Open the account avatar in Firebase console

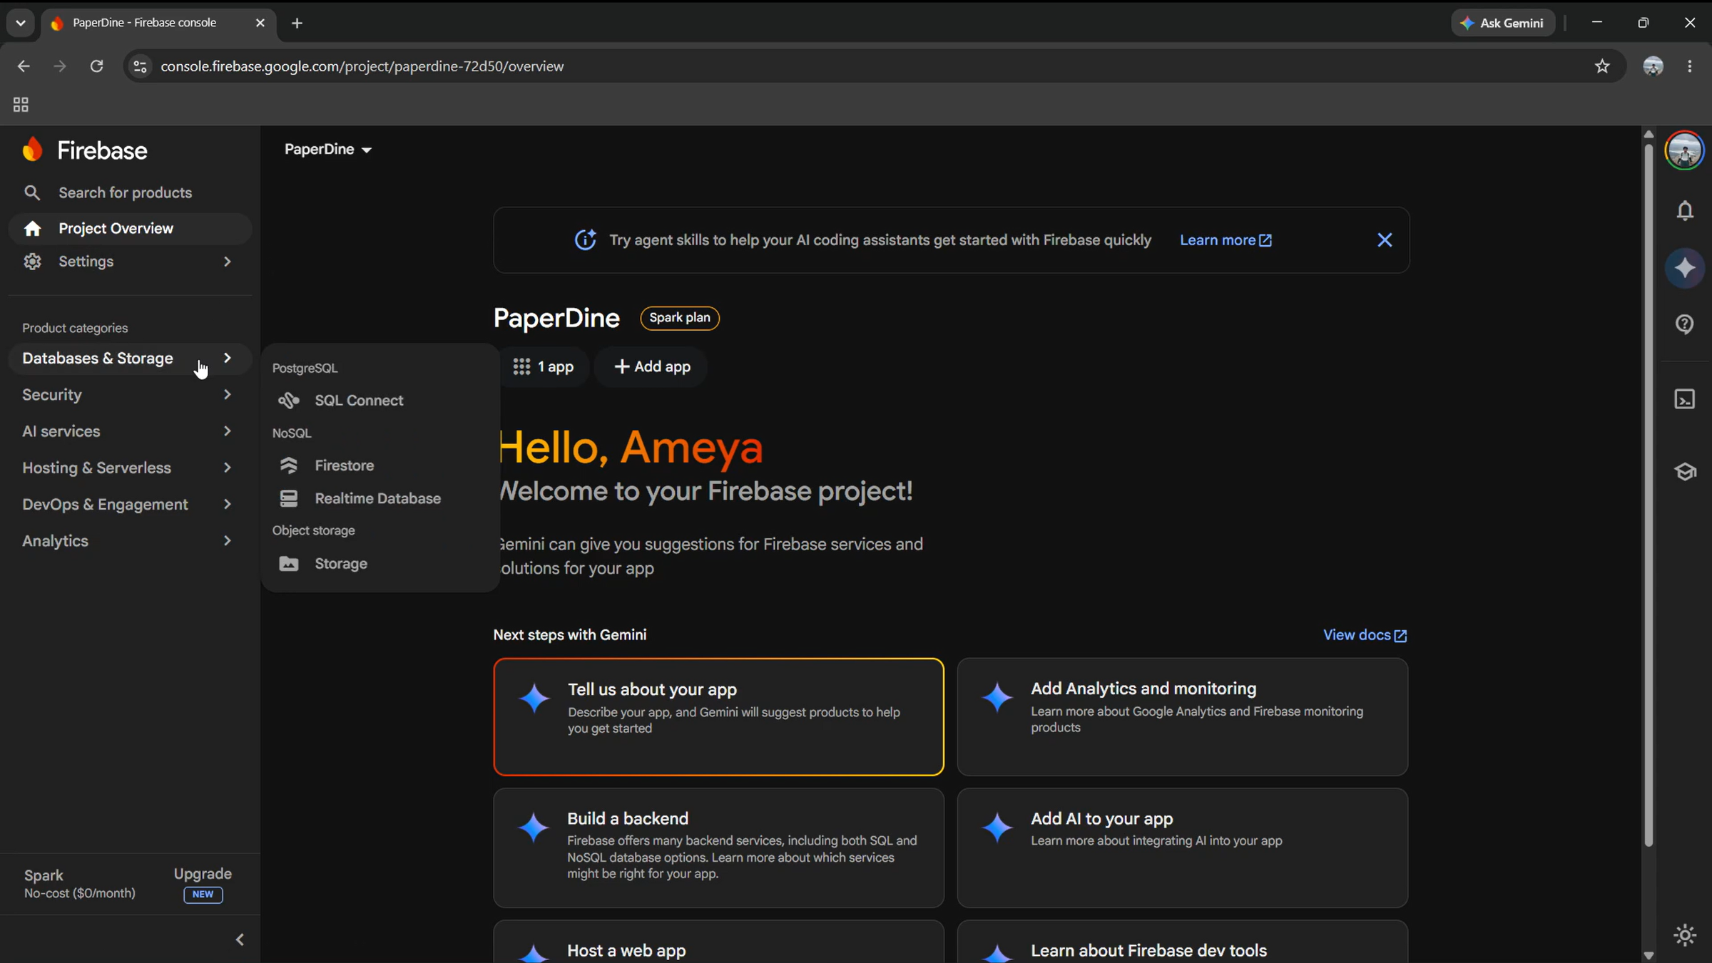tap(1684, 150)
